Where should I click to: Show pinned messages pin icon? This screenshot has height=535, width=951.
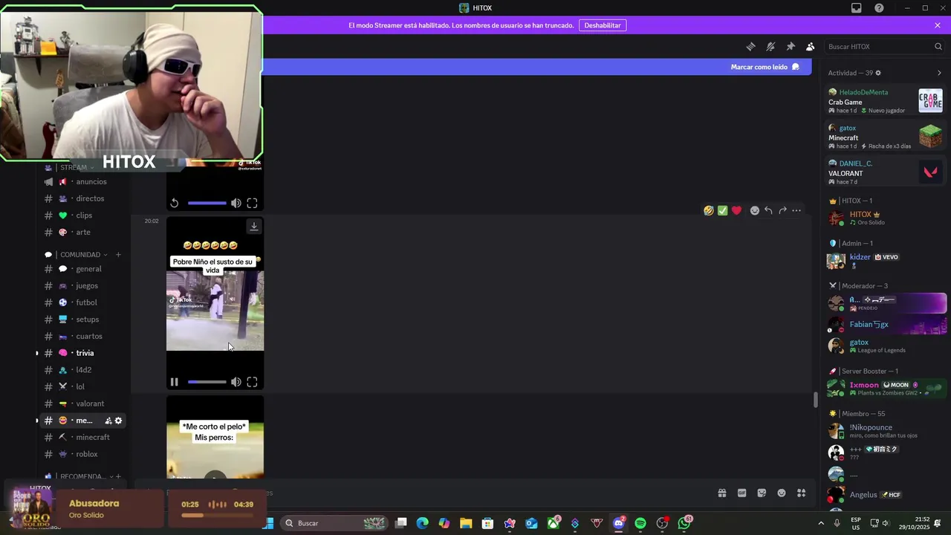coord(791,47)
